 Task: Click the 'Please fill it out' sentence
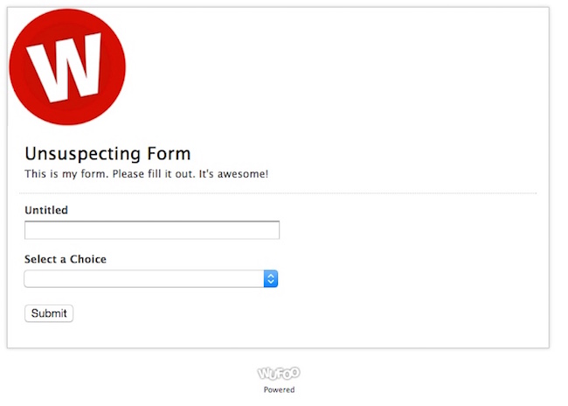[154, 174]
